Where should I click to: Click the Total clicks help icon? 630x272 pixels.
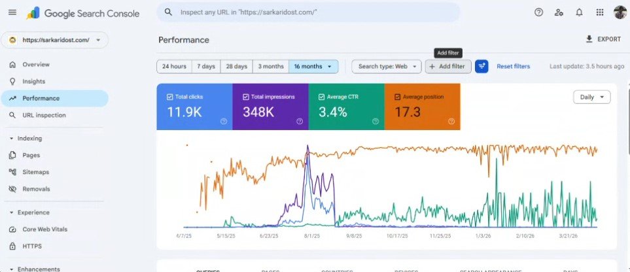[x=224, y=121]
